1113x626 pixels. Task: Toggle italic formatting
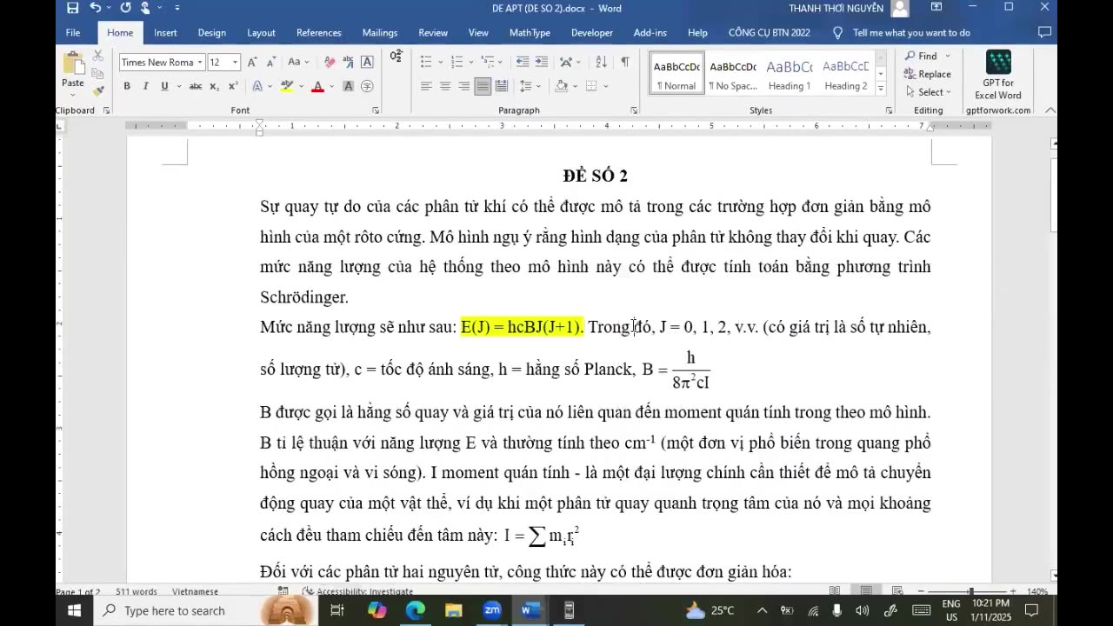pos(145,86)
